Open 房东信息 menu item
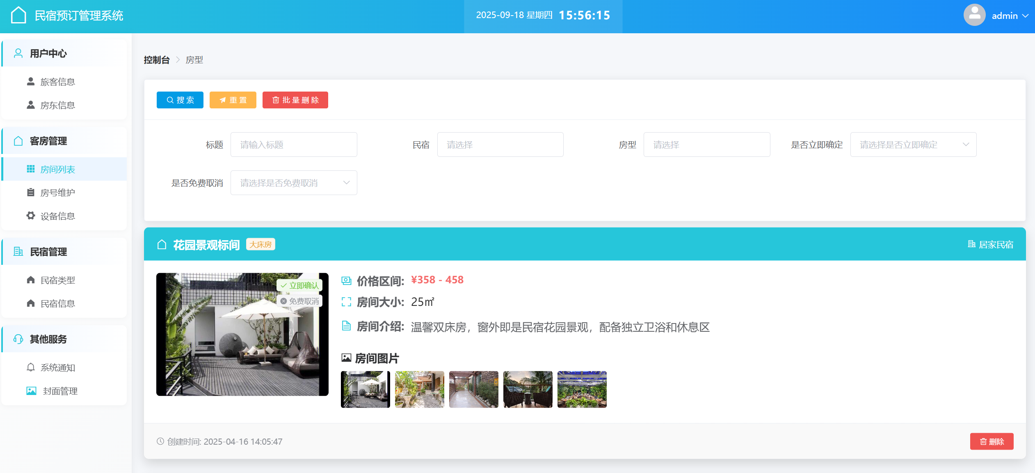The image size is (1035, 473). (64, 105)
